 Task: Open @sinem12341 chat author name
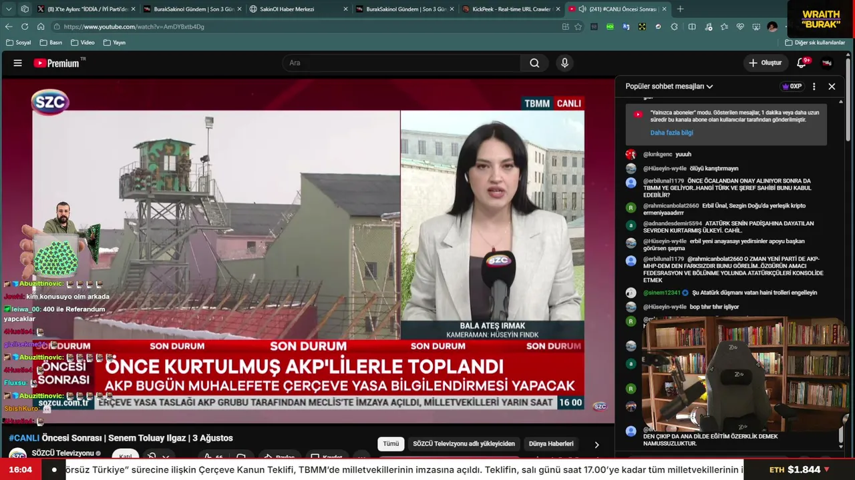click(662, 293)
